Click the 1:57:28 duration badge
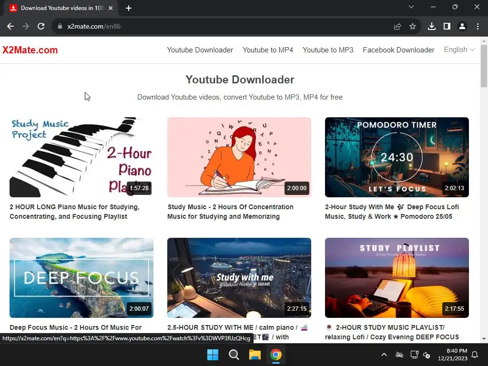The width and height of the screenshot is (488, 366). 139,188
